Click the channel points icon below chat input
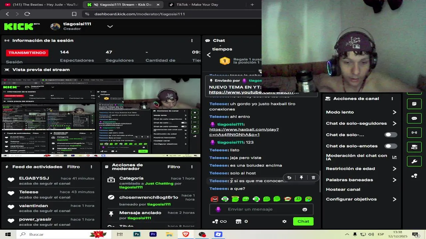This screenshot has width=426, height=239. point(215,221)
